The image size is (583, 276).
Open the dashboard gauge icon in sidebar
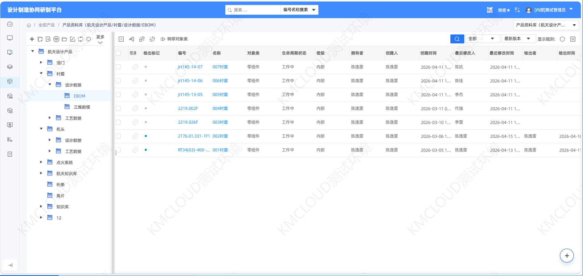tap(10, 24)
